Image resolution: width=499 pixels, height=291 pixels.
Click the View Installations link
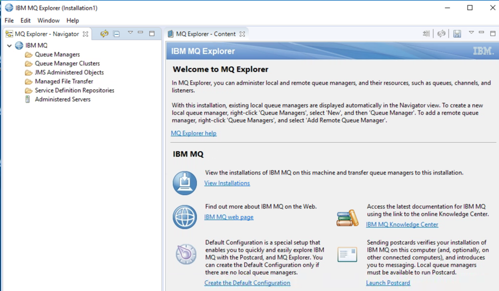point(227,183)
